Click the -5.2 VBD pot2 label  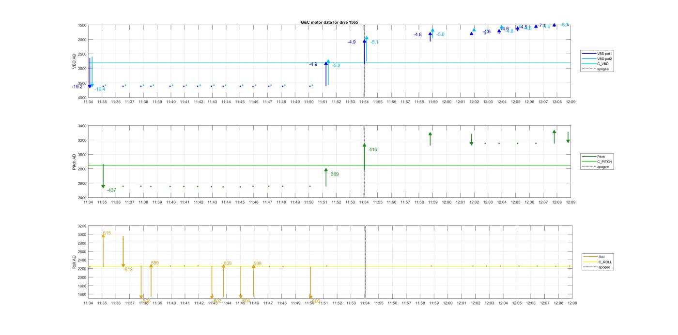[x=336, y=66]
